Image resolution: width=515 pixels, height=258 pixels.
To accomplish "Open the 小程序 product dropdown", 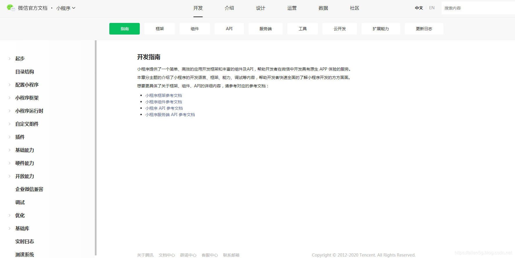I will (x=66, y=8).
